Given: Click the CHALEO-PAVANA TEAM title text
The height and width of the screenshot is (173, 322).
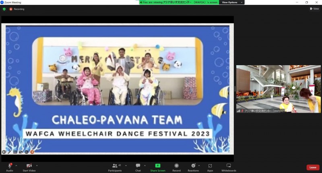Looking at the screenshot, I should [x=117, y=120].
